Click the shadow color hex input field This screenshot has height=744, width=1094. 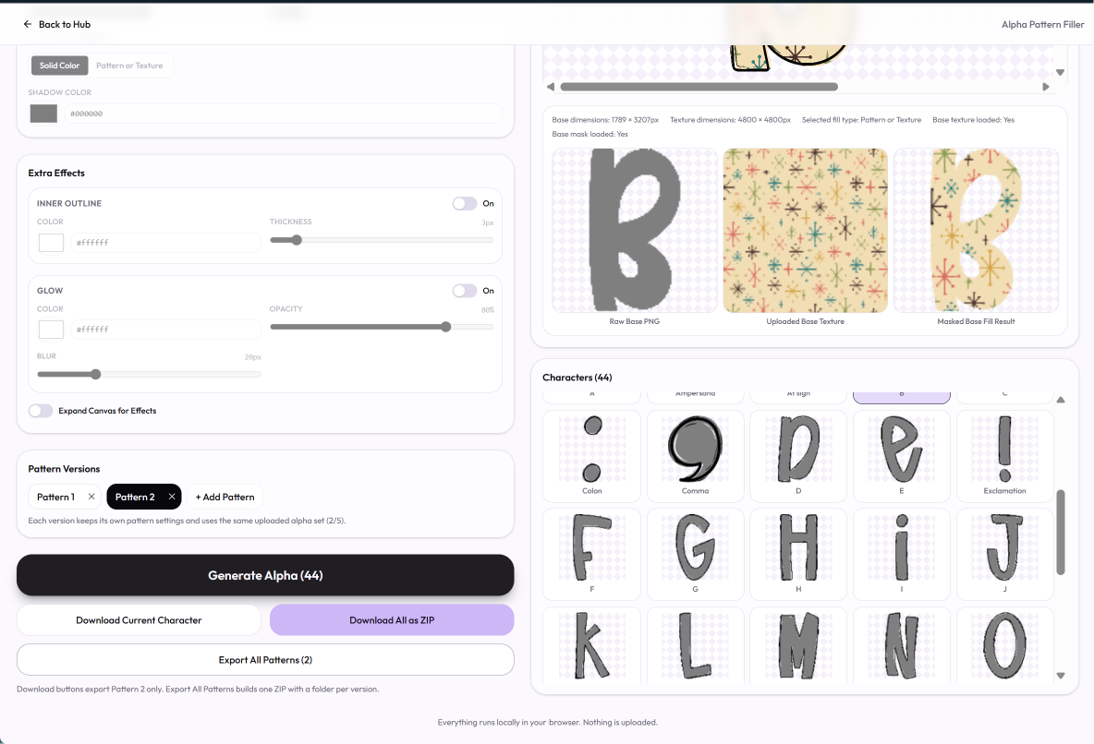(x=284, y=114)
